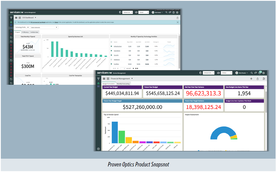Click the green home icon in CIO Dashboard sidebar
277x172 pixels.
[x=11, y=22]
